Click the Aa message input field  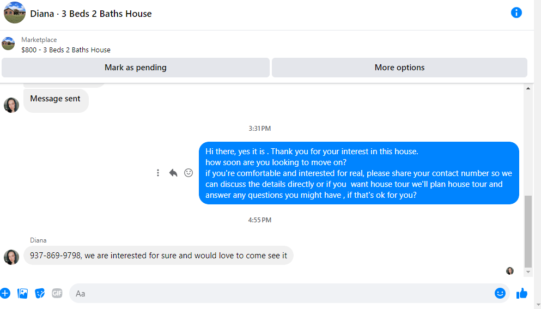click(x=281, y=293)
